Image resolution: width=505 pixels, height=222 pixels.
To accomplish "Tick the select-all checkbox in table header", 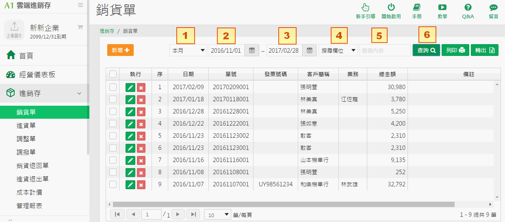I will coord(113,74).
